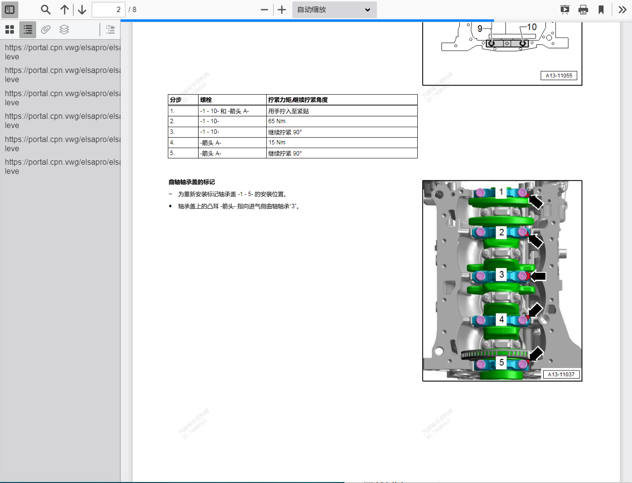Click the current view bookmark icon
The width and height of the screenshot is (632, 483).
601,10
